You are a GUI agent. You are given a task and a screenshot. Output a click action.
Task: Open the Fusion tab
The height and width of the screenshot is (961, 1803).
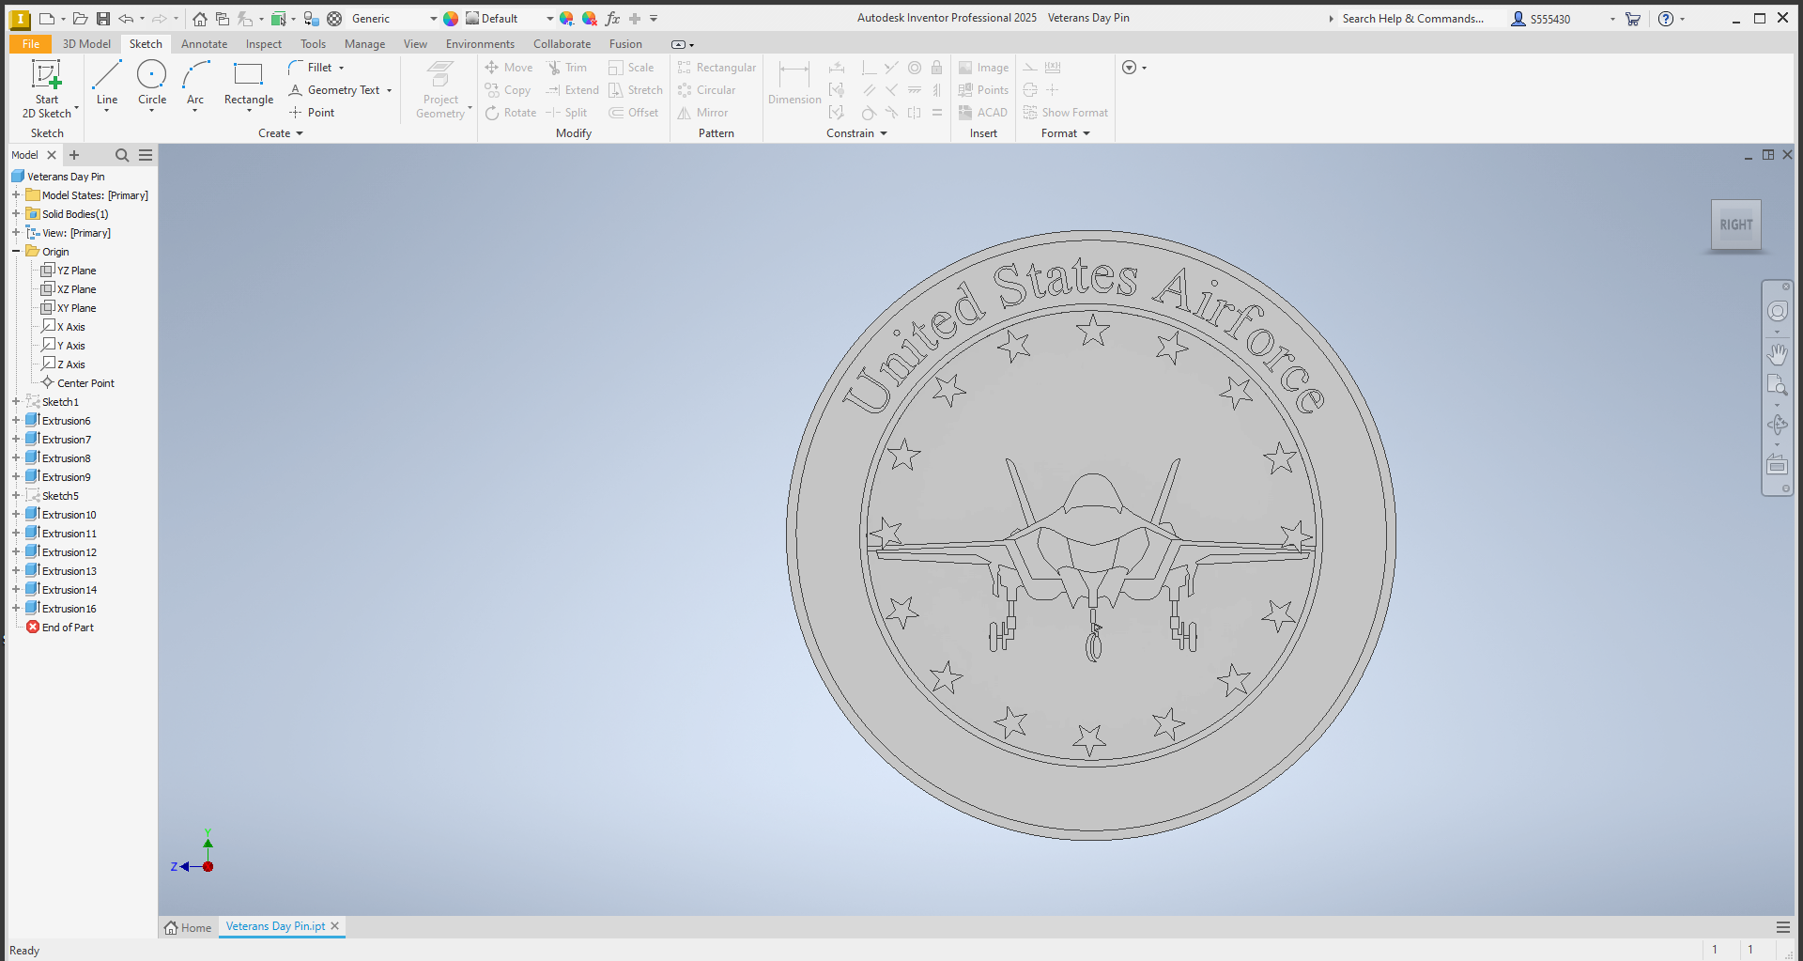pos(625,44)
